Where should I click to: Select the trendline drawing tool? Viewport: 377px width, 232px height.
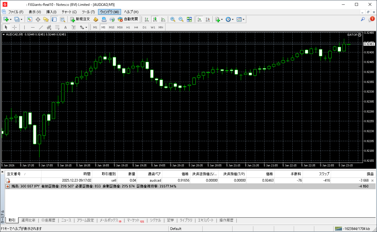tap(41, 27)
